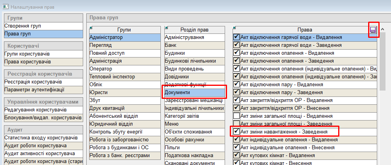Image resolution: width=391 pixels, height=165 pixels.
Task: Choose the Документи rights section
Action: click(x=177, y=93)
